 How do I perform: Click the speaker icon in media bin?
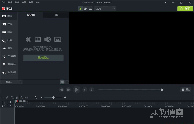pyautogui.click(x=48, y=39)
